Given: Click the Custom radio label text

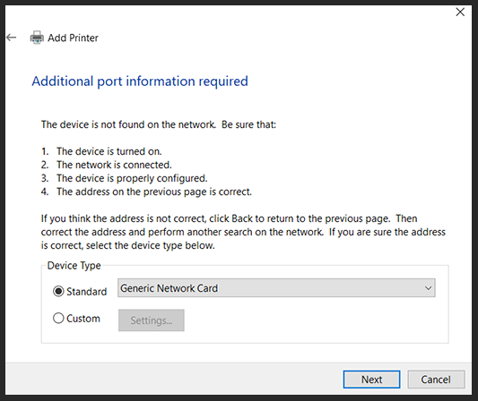Looking at the screenshot, I should [83, 319].
